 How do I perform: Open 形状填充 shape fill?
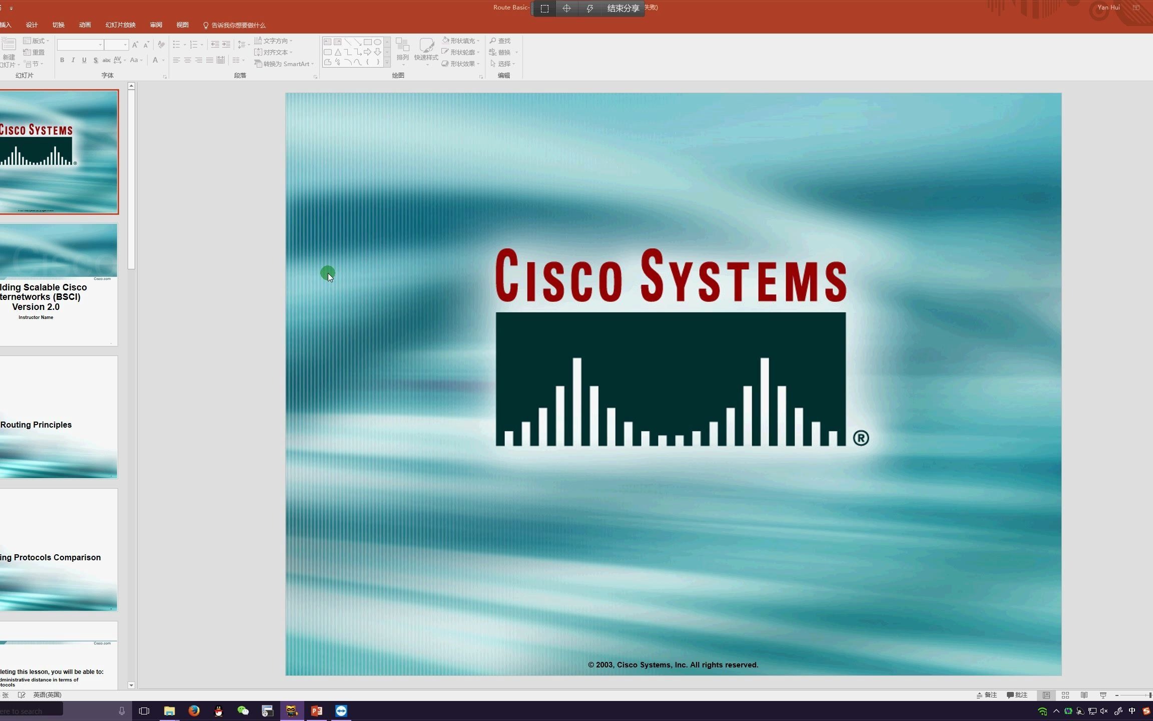pyautogui.click(x=460, y=41)
